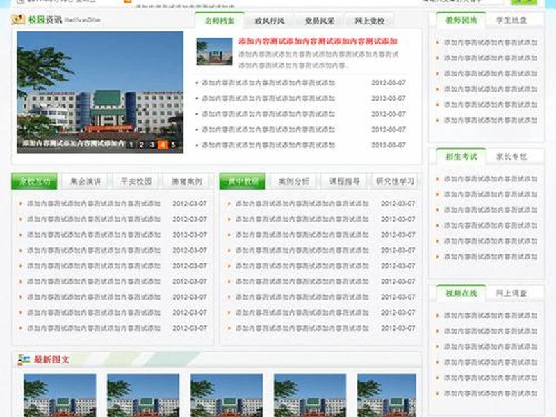The width and height of the screenshot is (556, 417).
Task: Open the first 最新图文 photo thumbnail
Action: pos(60,395)
